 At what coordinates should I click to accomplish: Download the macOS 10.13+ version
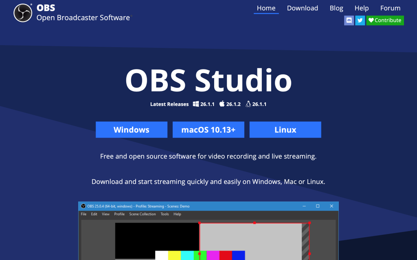click(208, 130)
